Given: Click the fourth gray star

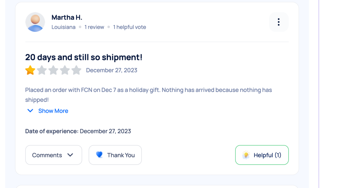Looking at the screenshot, I should tap(65, 70).
